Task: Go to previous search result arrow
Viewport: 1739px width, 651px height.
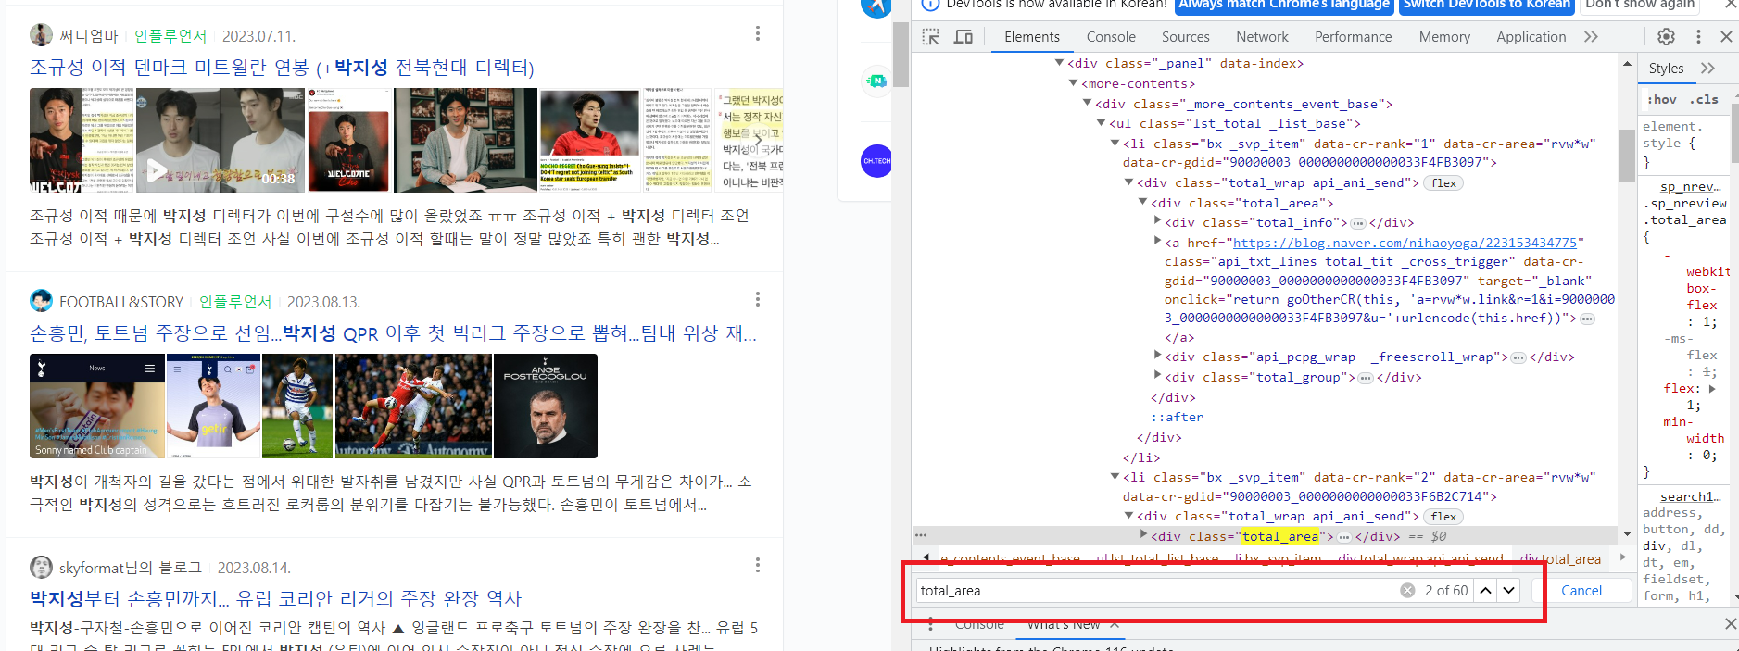Action: click(1486, 591)
